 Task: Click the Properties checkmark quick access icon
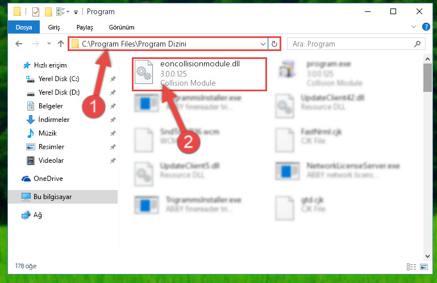pos(36,12)
